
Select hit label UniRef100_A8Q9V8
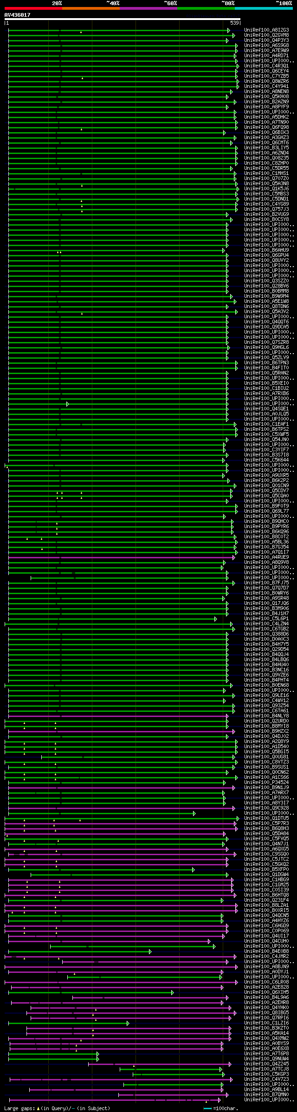coord(266,563)
